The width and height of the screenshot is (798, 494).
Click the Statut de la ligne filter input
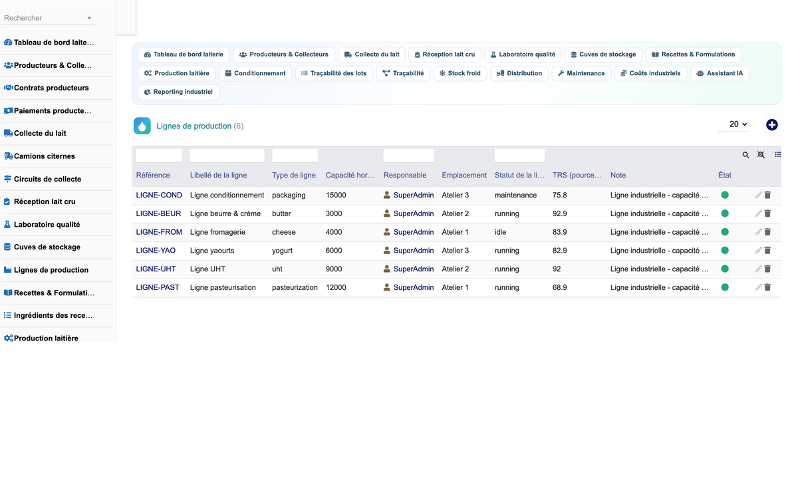coord(519,156)
